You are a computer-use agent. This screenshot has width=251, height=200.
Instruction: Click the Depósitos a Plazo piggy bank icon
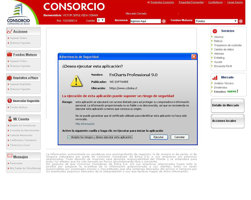coord(9,78)
